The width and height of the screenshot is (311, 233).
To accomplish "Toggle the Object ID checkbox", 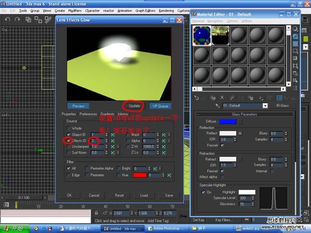I will click(68, 135).
